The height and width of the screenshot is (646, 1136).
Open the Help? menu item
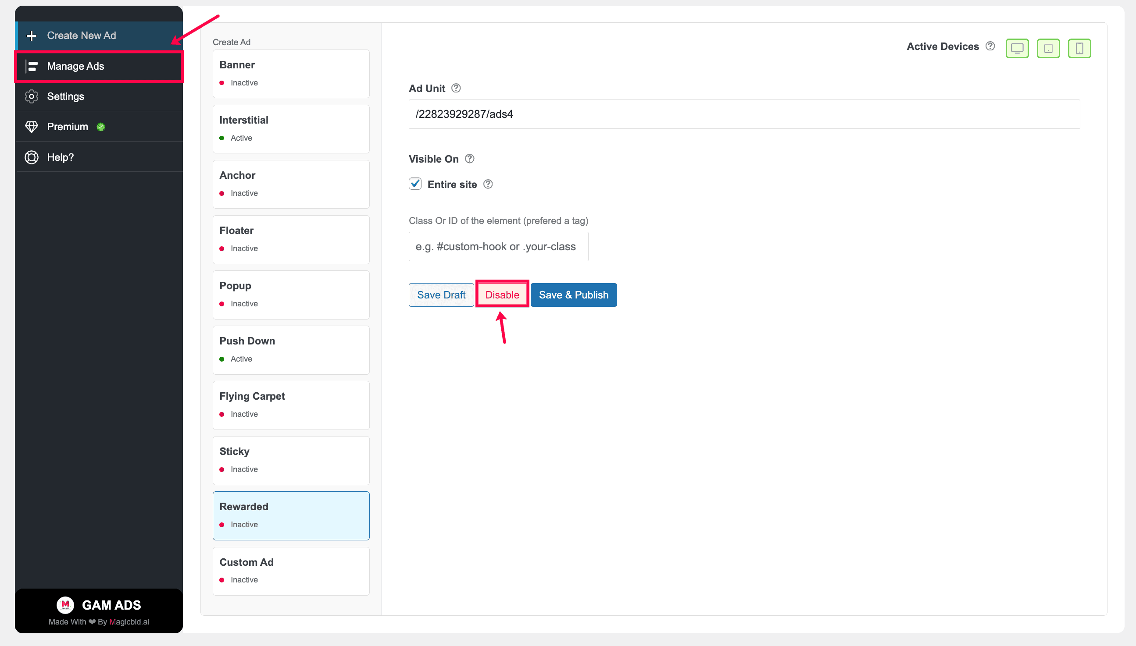click(100, 157)
